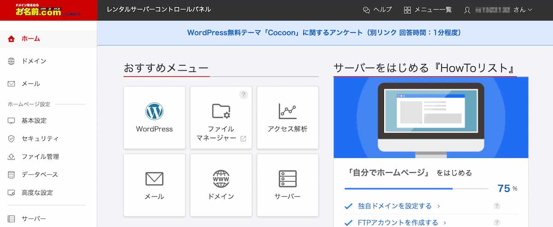Open the アクセス解析 chart tile
The image size is (553, 227).
pyautogui.click(x=287, y=117)
